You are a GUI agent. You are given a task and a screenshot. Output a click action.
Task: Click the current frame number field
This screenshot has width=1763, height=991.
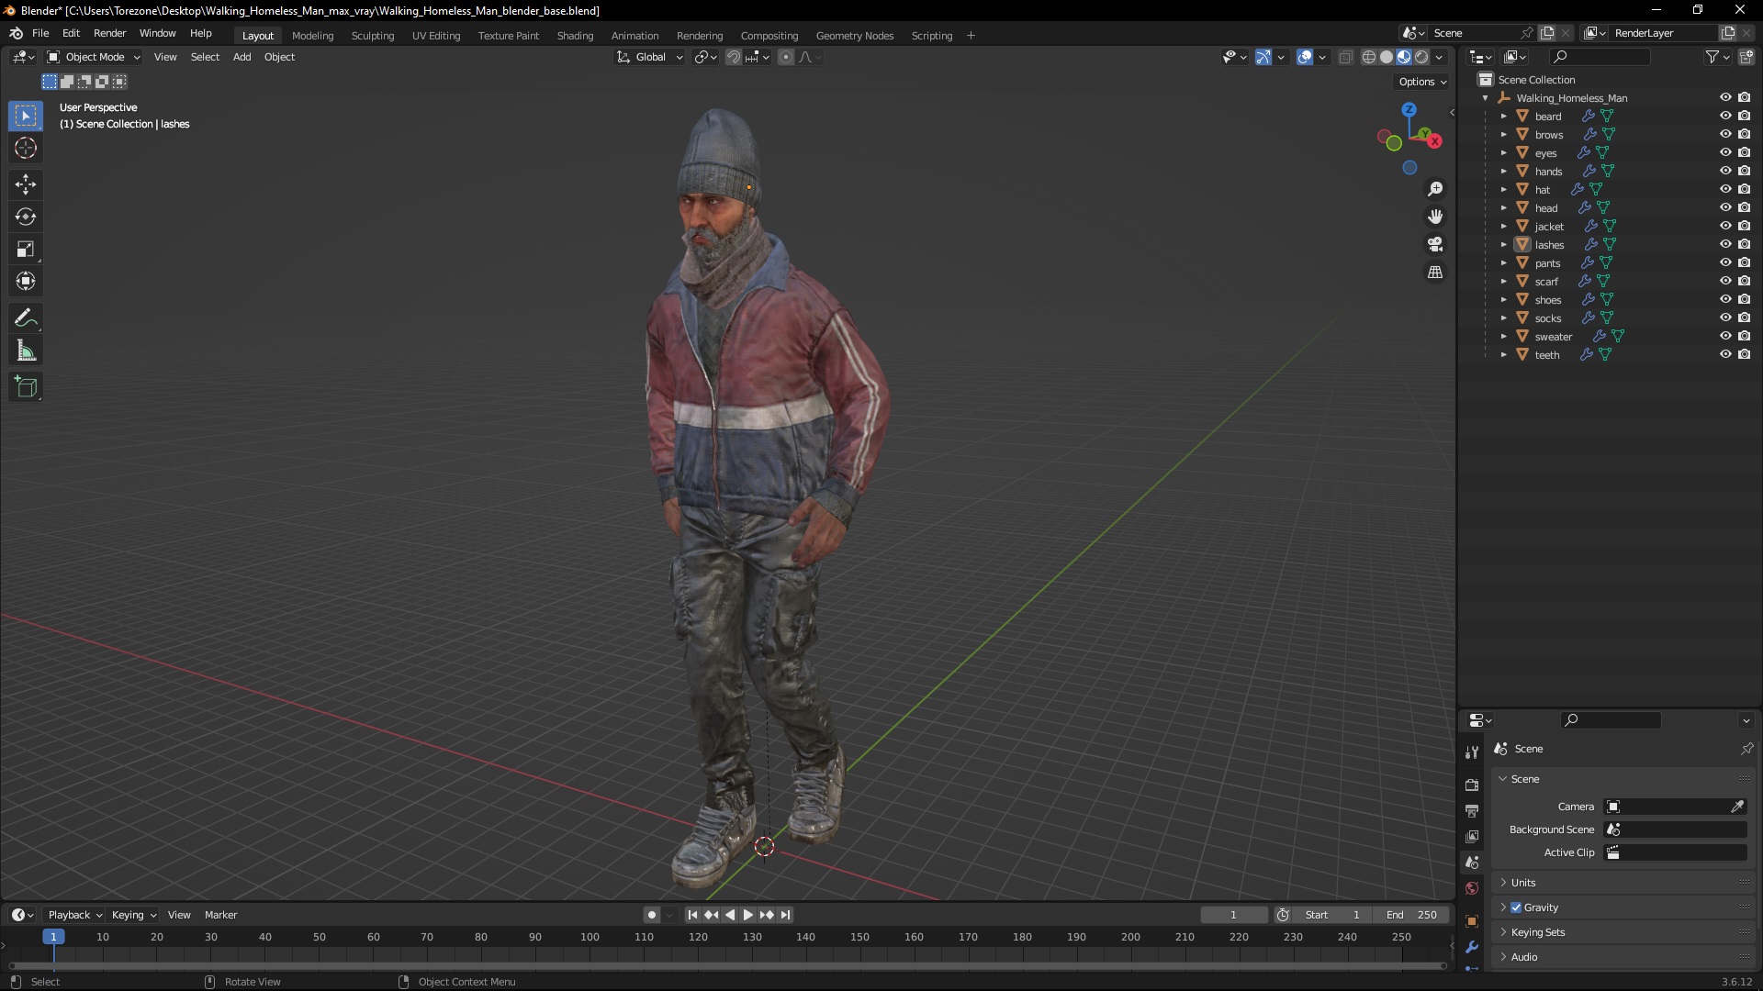(1233, 915)
